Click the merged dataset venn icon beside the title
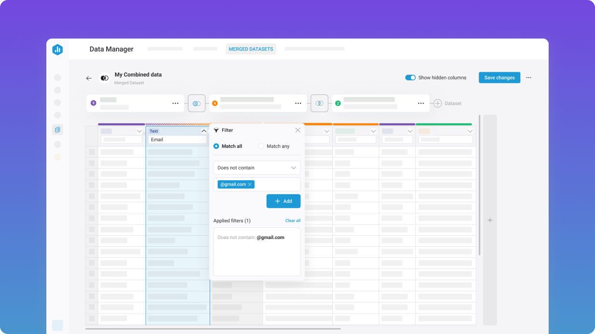 point(104,78)
